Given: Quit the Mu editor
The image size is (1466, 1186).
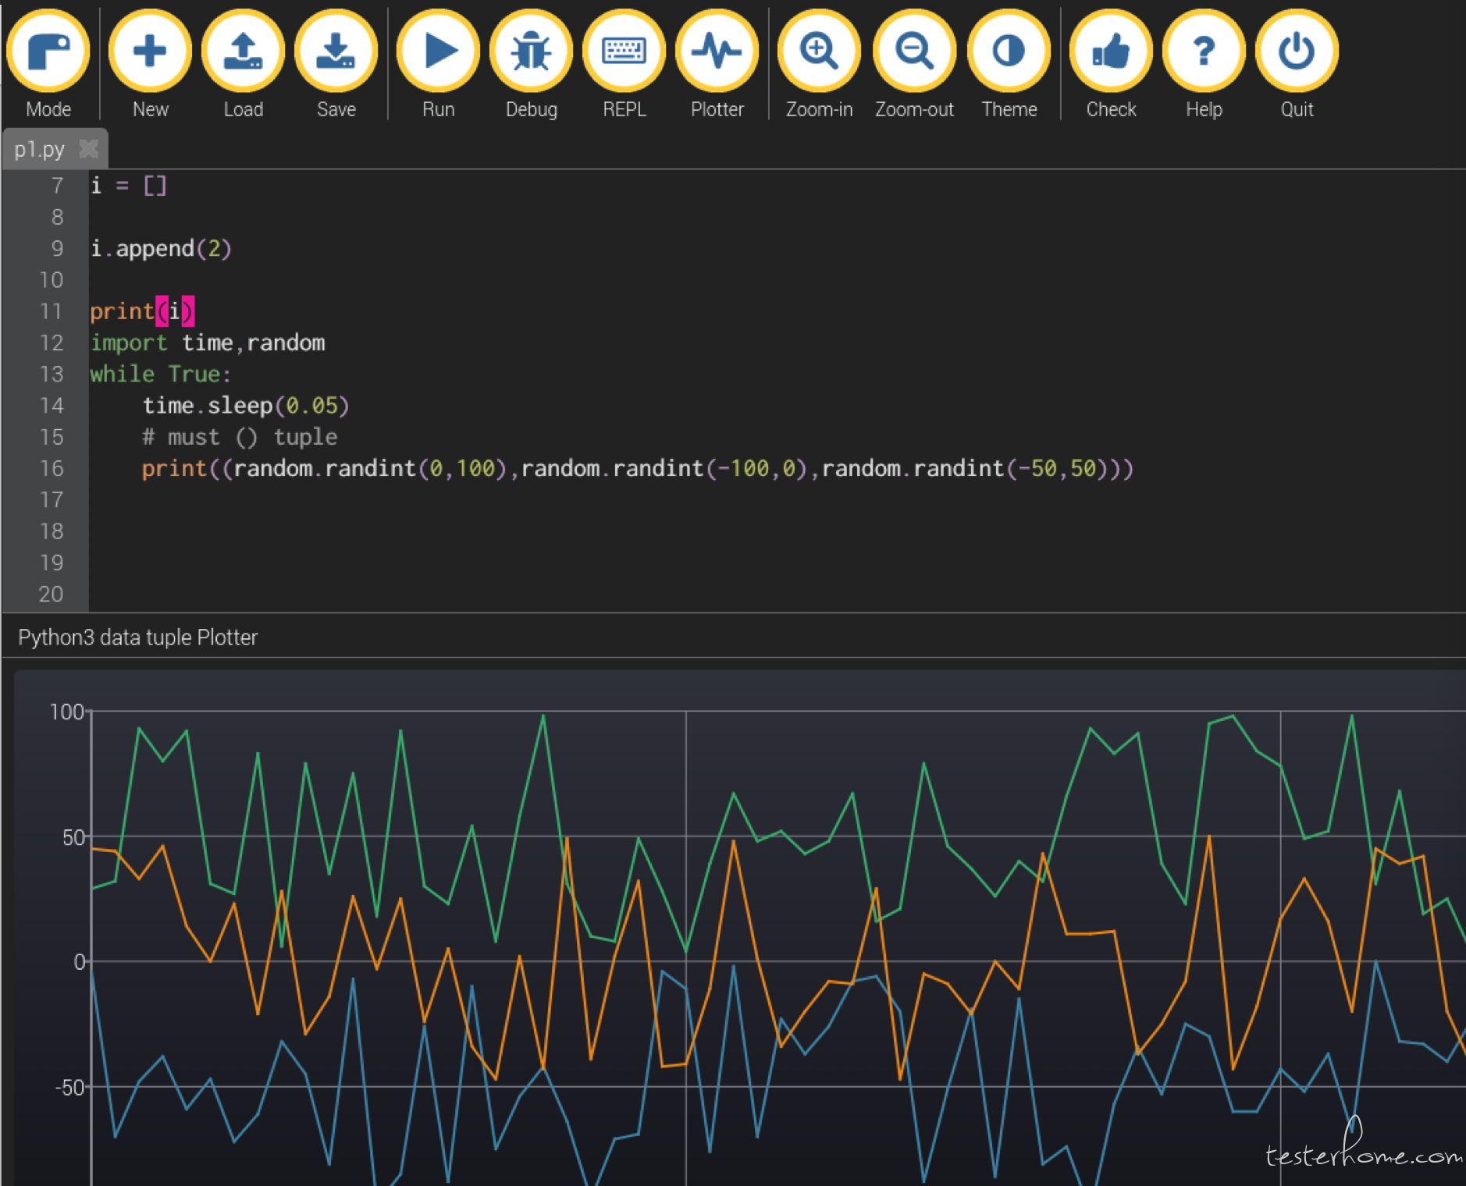Looking at the screenshot, I should coord(1297,64).
